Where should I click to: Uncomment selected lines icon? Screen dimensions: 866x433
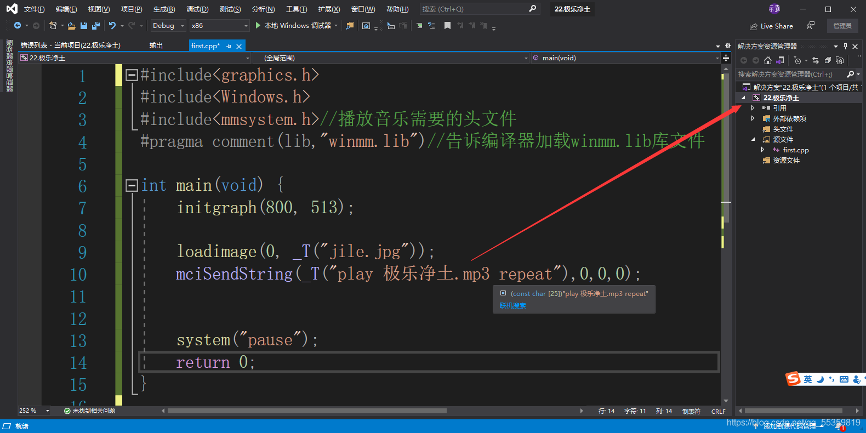click(x=431, y=26)
